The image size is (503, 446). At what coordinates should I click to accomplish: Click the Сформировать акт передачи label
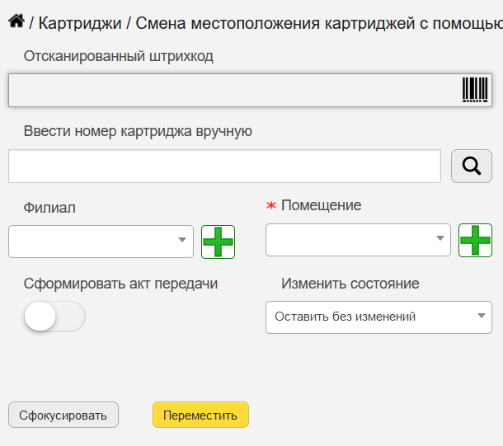(120, 284)
